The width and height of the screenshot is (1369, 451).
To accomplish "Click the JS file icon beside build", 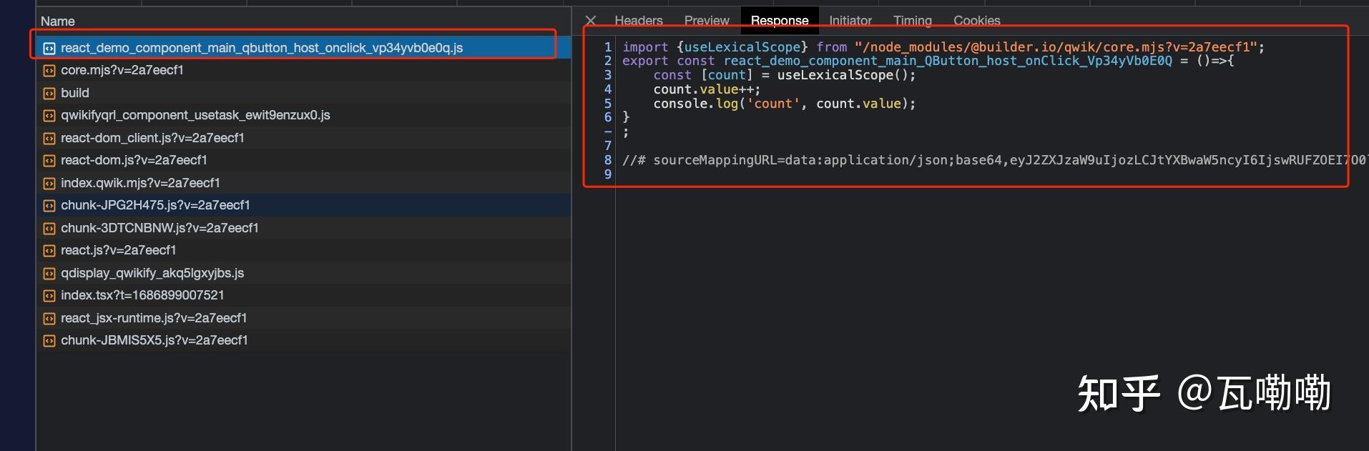I will 49,94.
